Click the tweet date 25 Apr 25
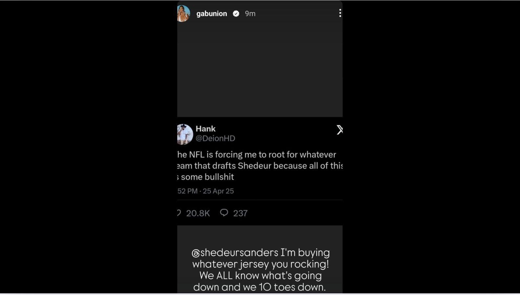Screen dimensions: 520x295 click(x=218, y=191)
